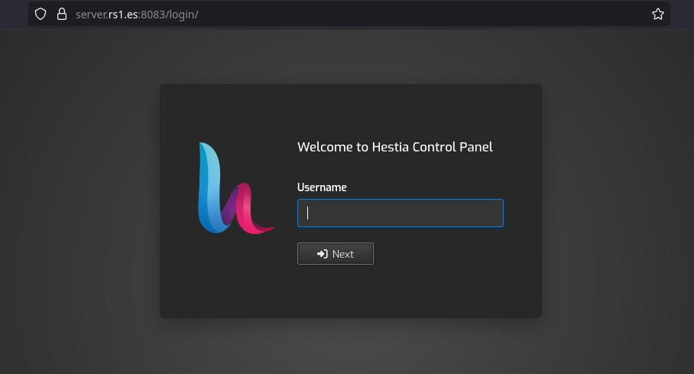Click the Username label
Viewport: 694px width, 374px height.
[322, 187]
